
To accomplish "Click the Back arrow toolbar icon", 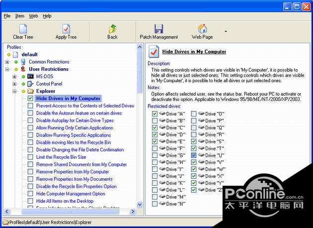I will point(112,29).
